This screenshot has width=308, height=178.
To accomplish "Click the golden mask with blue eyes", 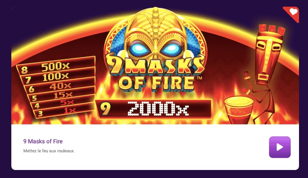I will (x=155, y=37).
